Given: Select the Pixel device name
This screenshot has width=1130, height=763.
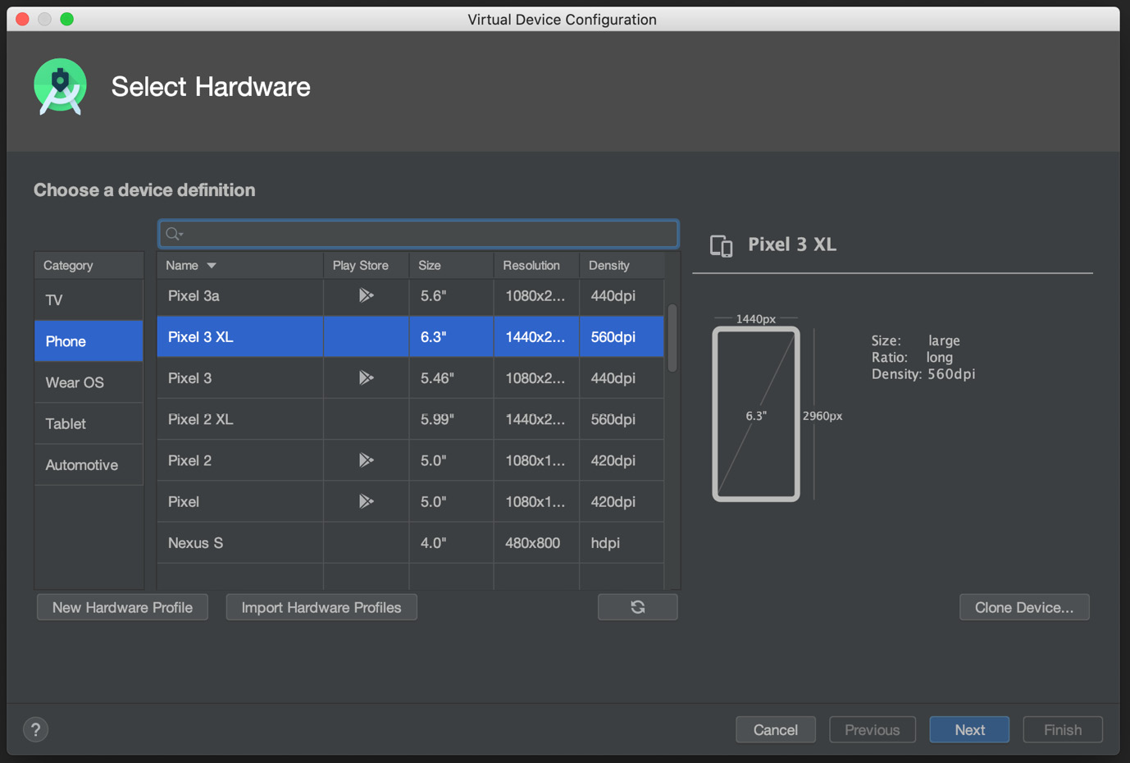Looking at the screenshot, I should [184, 501].
